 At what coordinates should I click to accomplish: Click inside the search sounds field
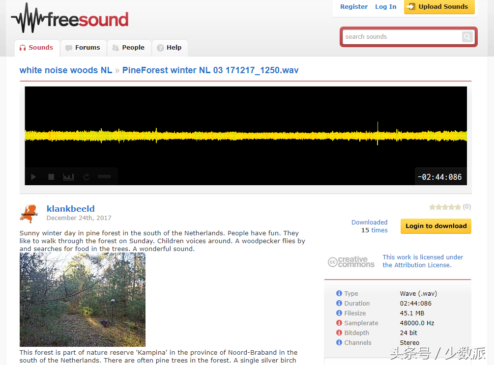point(403,37)
